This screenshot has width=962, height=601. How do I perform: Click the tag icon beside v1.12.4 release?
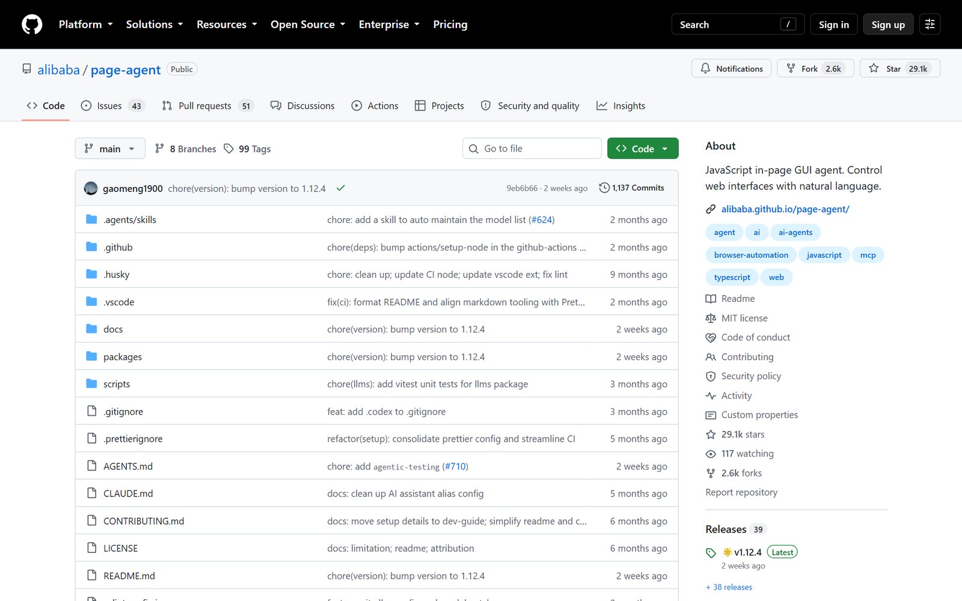point(711,553)
